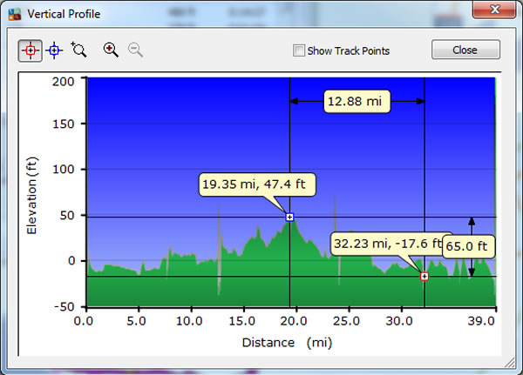The height and width of the screenshot is (375, 523).
Task: Click the Close button
Action: click(465, 50)
